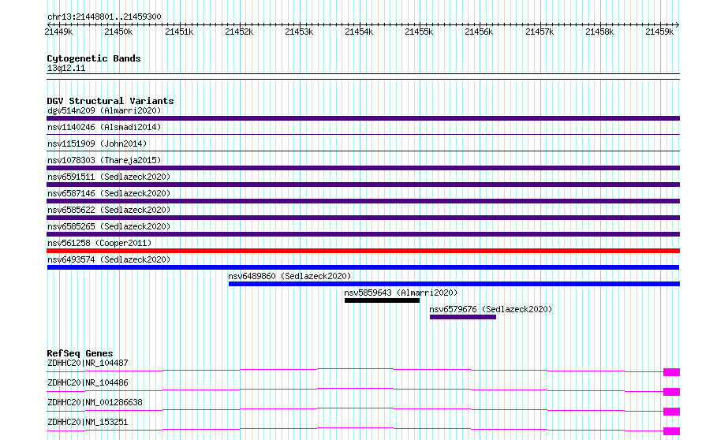
Task: Select the purple bar under nsv6585622
Action: pos(363,218)
